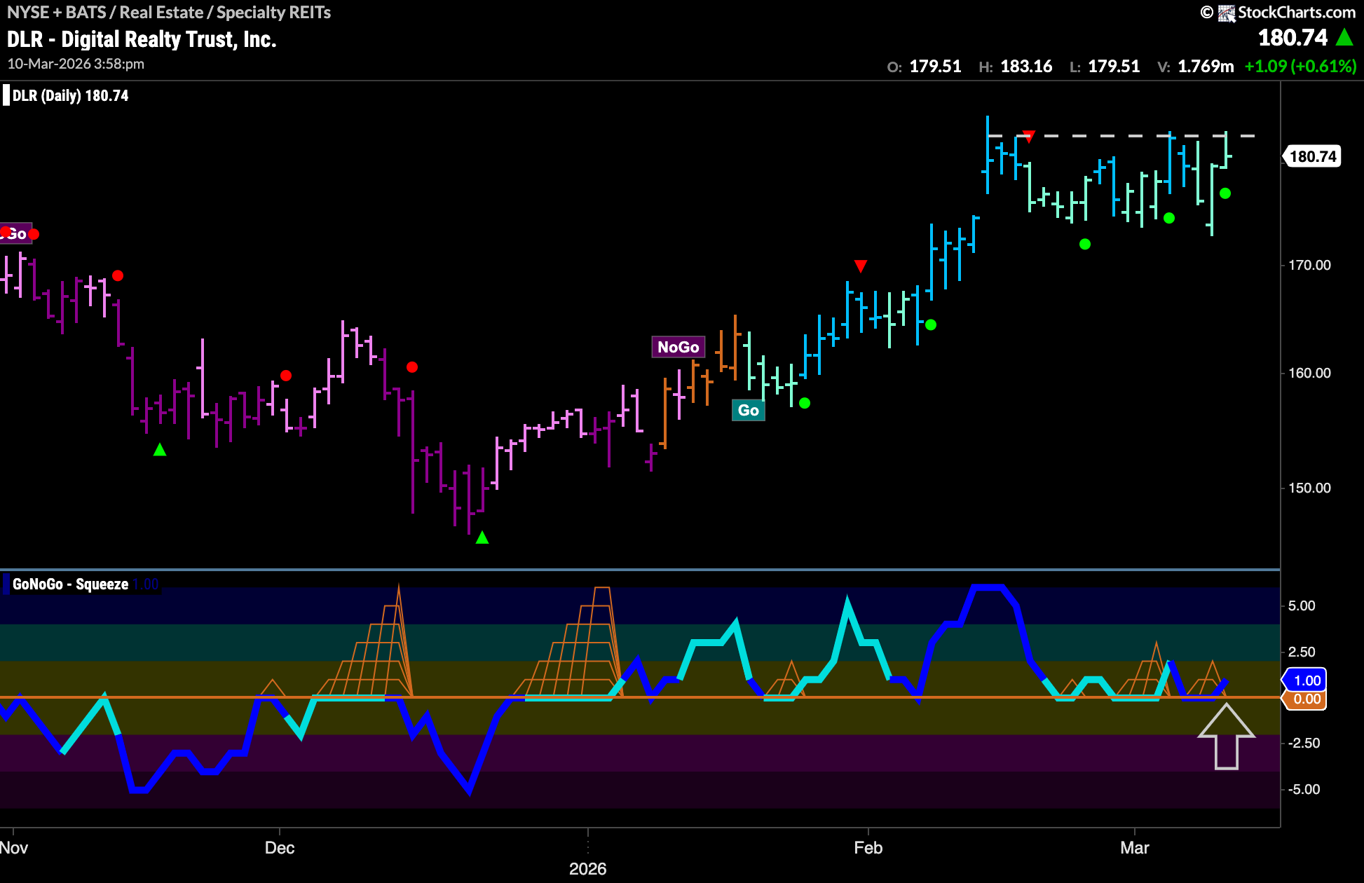Click the Mar label on the time axis

[1135, 848]
